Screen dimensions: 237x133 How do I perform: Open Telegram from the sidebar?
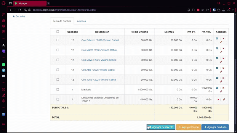4,70
